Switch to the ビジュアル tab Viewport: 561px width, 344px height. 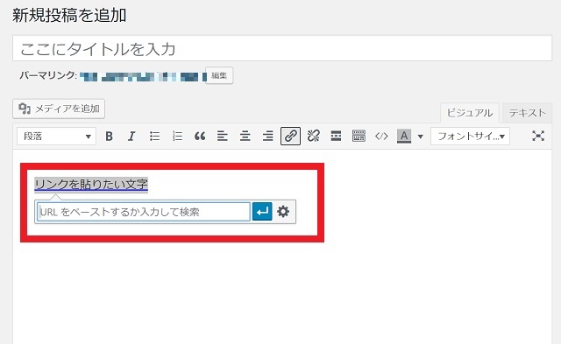470,113
